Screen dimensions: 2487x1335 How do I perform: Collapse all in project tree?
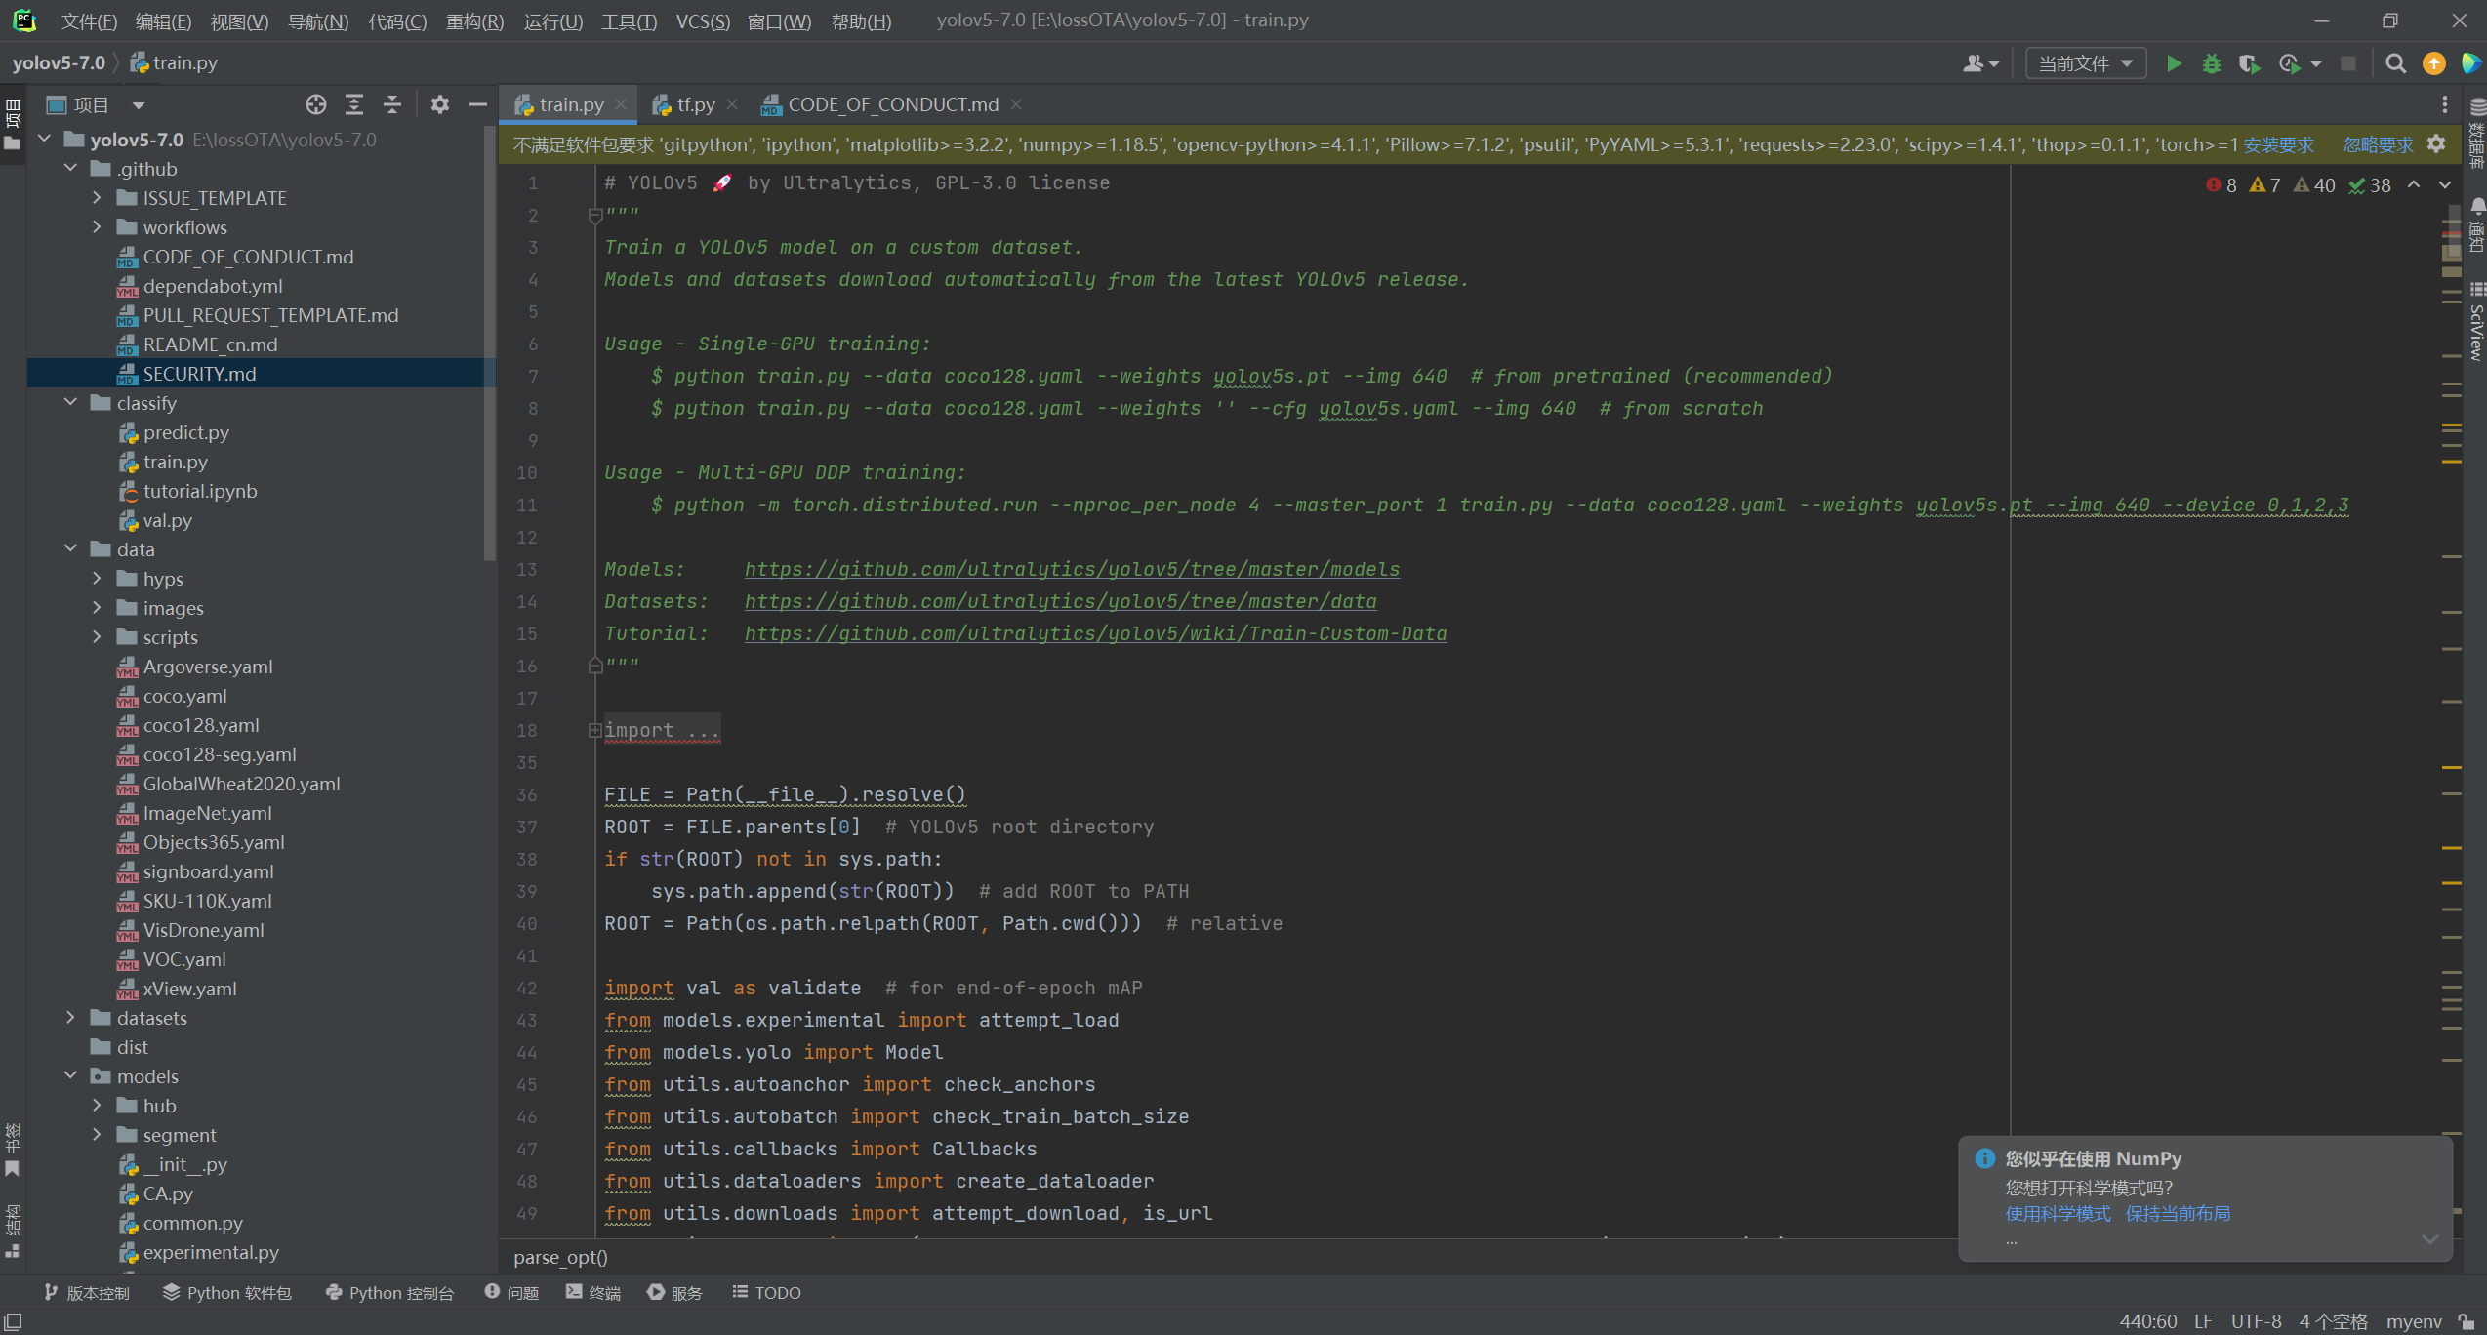point(392,104)
